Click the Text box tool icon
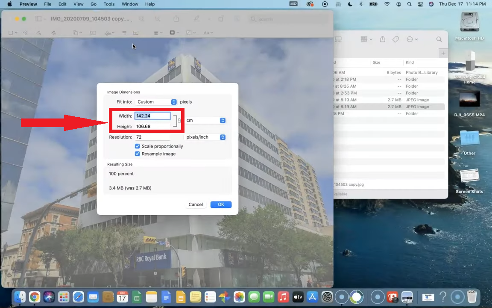This screenshot has height=308, width=492. (x=93, y=33)
